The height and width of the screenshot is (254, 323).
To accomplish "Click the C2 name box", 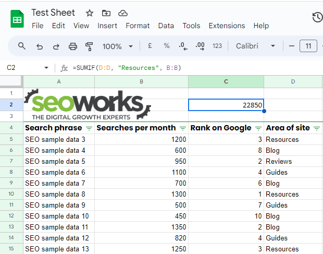I will (x=11, y=68).
